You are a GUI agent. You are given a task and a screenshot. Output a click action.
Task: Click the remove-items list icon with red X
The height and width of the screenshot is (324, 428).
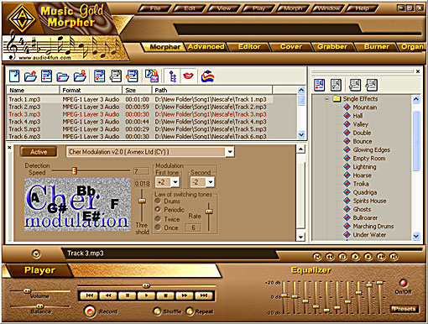point(99,76)
